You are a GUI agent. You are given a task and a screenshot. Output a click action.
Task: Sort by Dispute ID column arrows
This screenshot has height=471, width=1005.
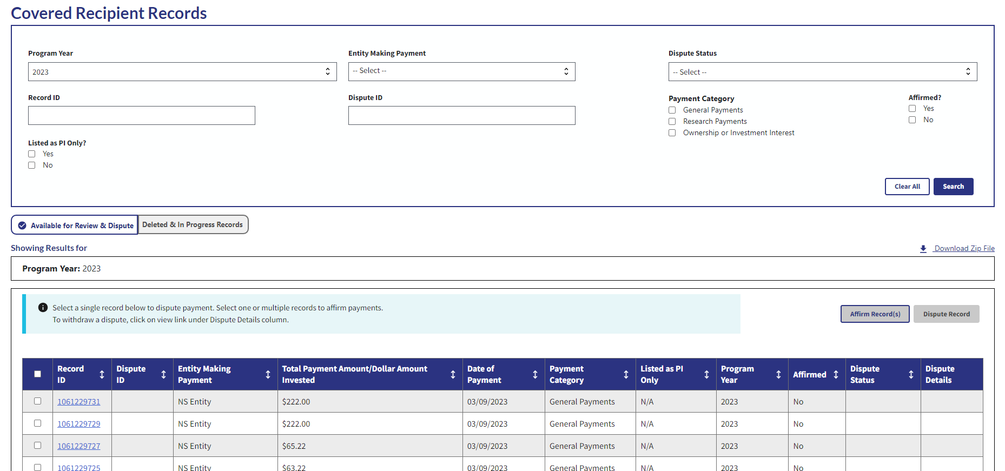tap(163, 374)
